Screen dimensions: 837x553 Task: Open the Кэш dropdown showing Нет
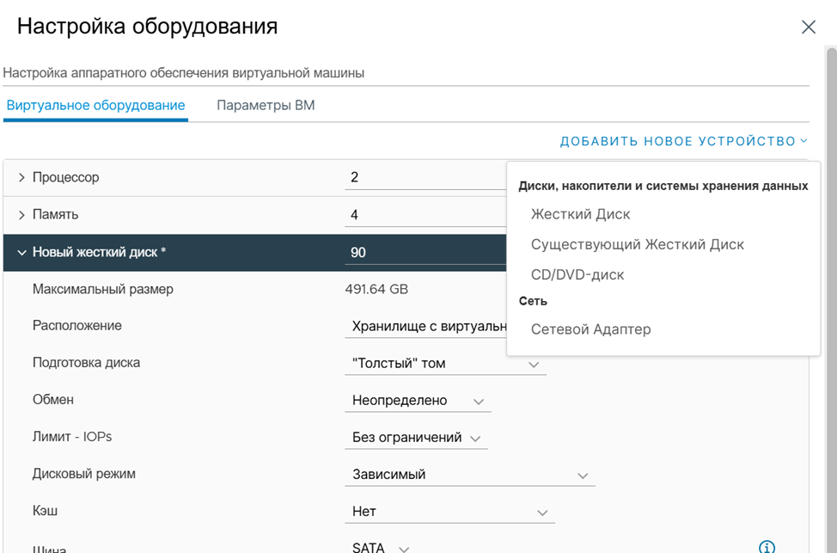(x=449, y=512)
